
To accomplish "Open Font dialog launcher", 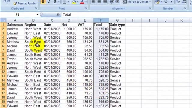I will (86, 8).
